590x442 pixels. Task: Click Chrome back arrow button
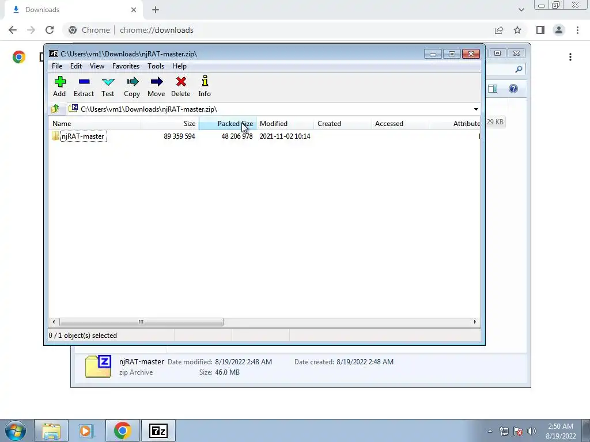[13, 30]
